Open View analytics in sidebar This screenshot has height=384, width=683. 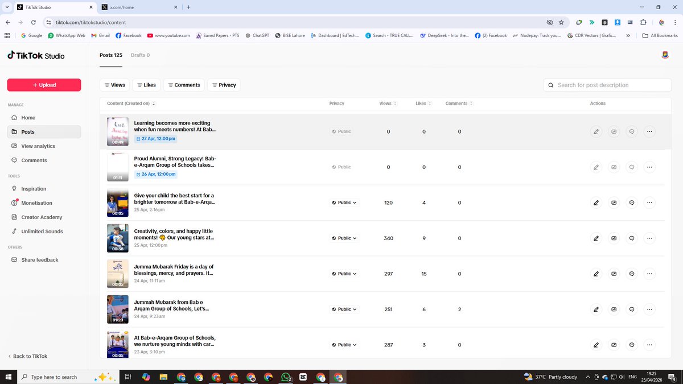click(x=44, y=146)
